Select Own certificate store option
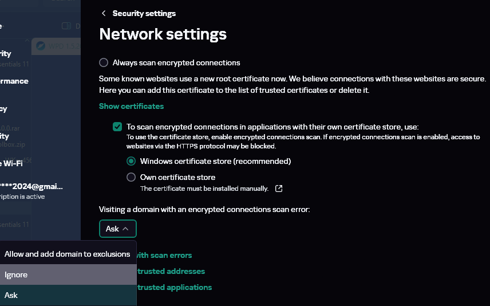Viewport: 490px width, 306px height. click(x=131, y=177)
